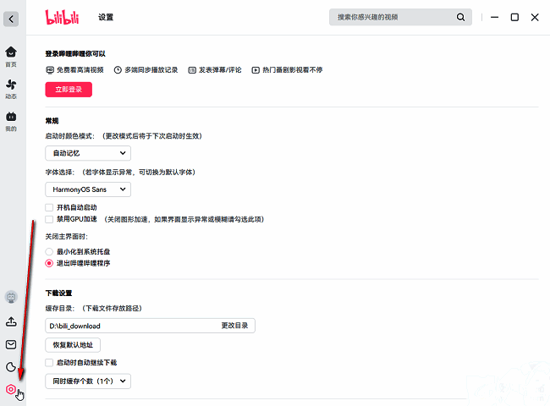Image resolution: width=550 pixels, height=406 pixels.
Task: Open 首页 home in the sidebar
Action: 11,57
